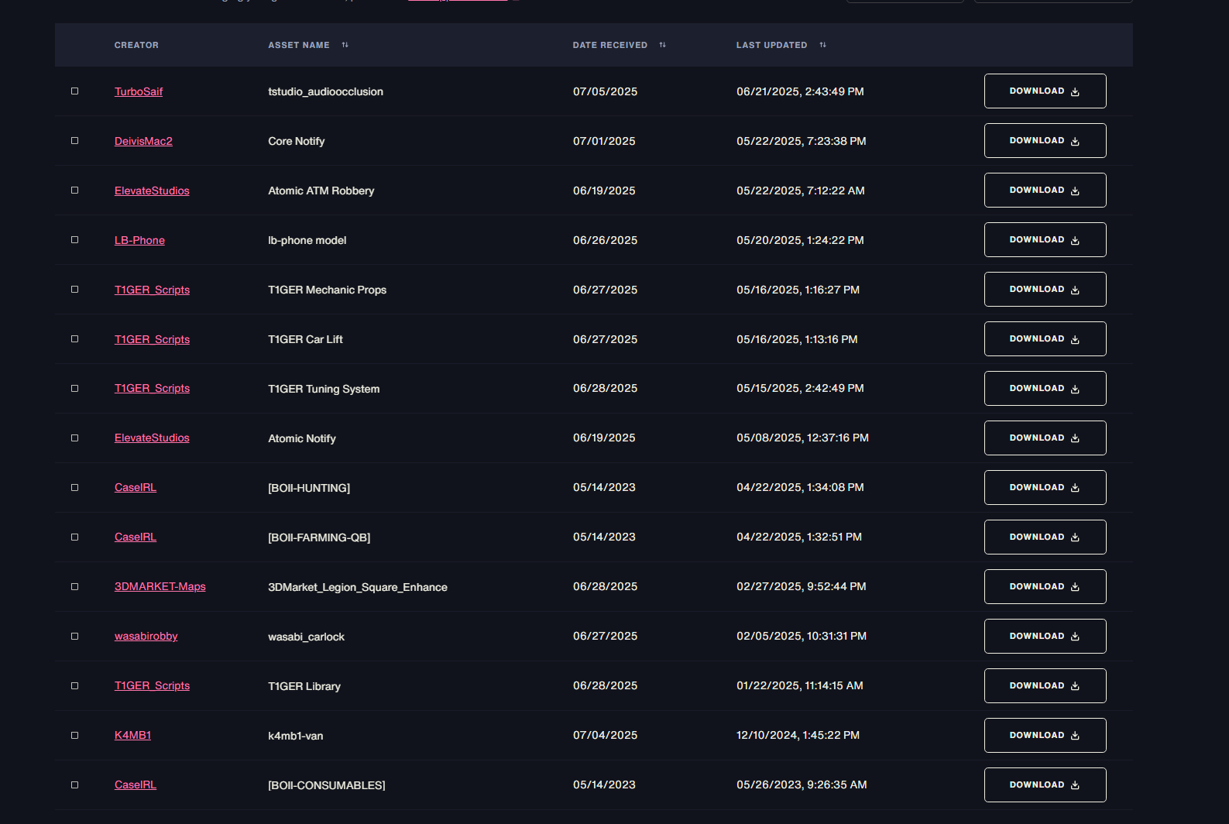Open the DeivisMac2 creator page
Image resolution: width=1229 pixels, height=824 pixels.
point(143,141)
